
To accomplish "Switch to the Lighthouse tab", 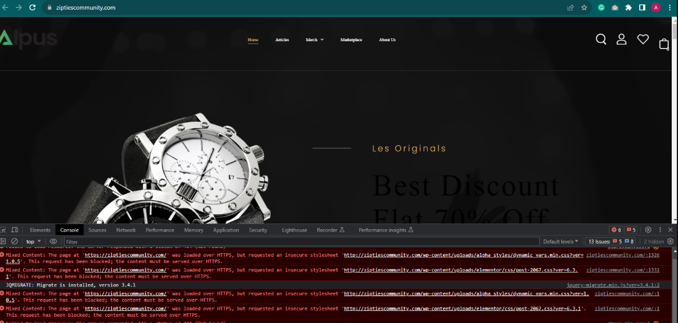I will coord(295,230).
